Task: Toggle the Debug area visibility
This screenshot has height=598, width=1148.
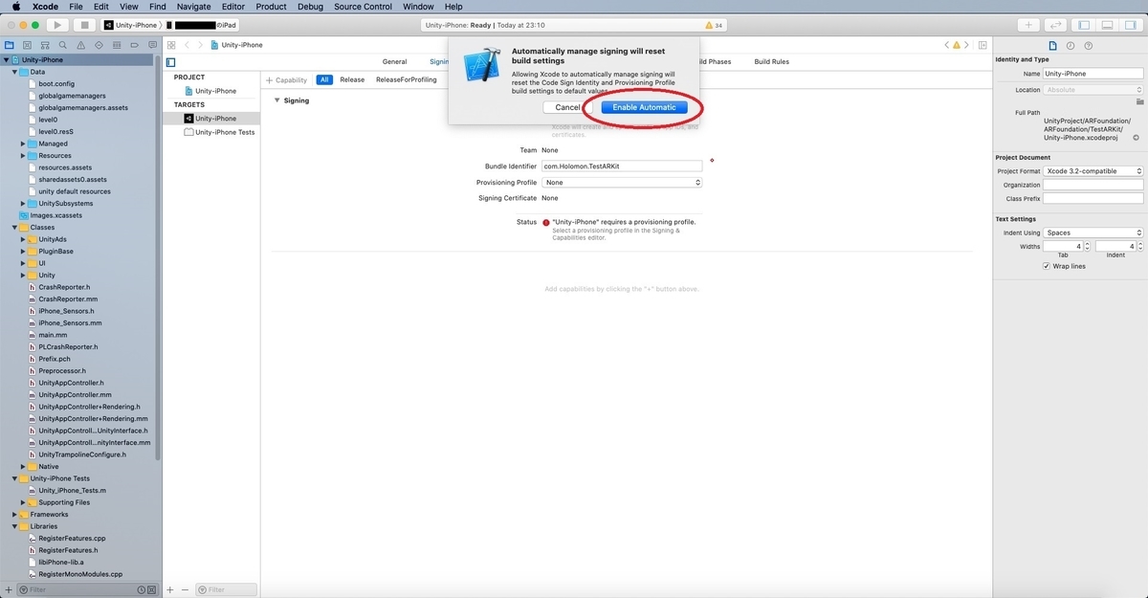Action: (x=1108, y=25)
